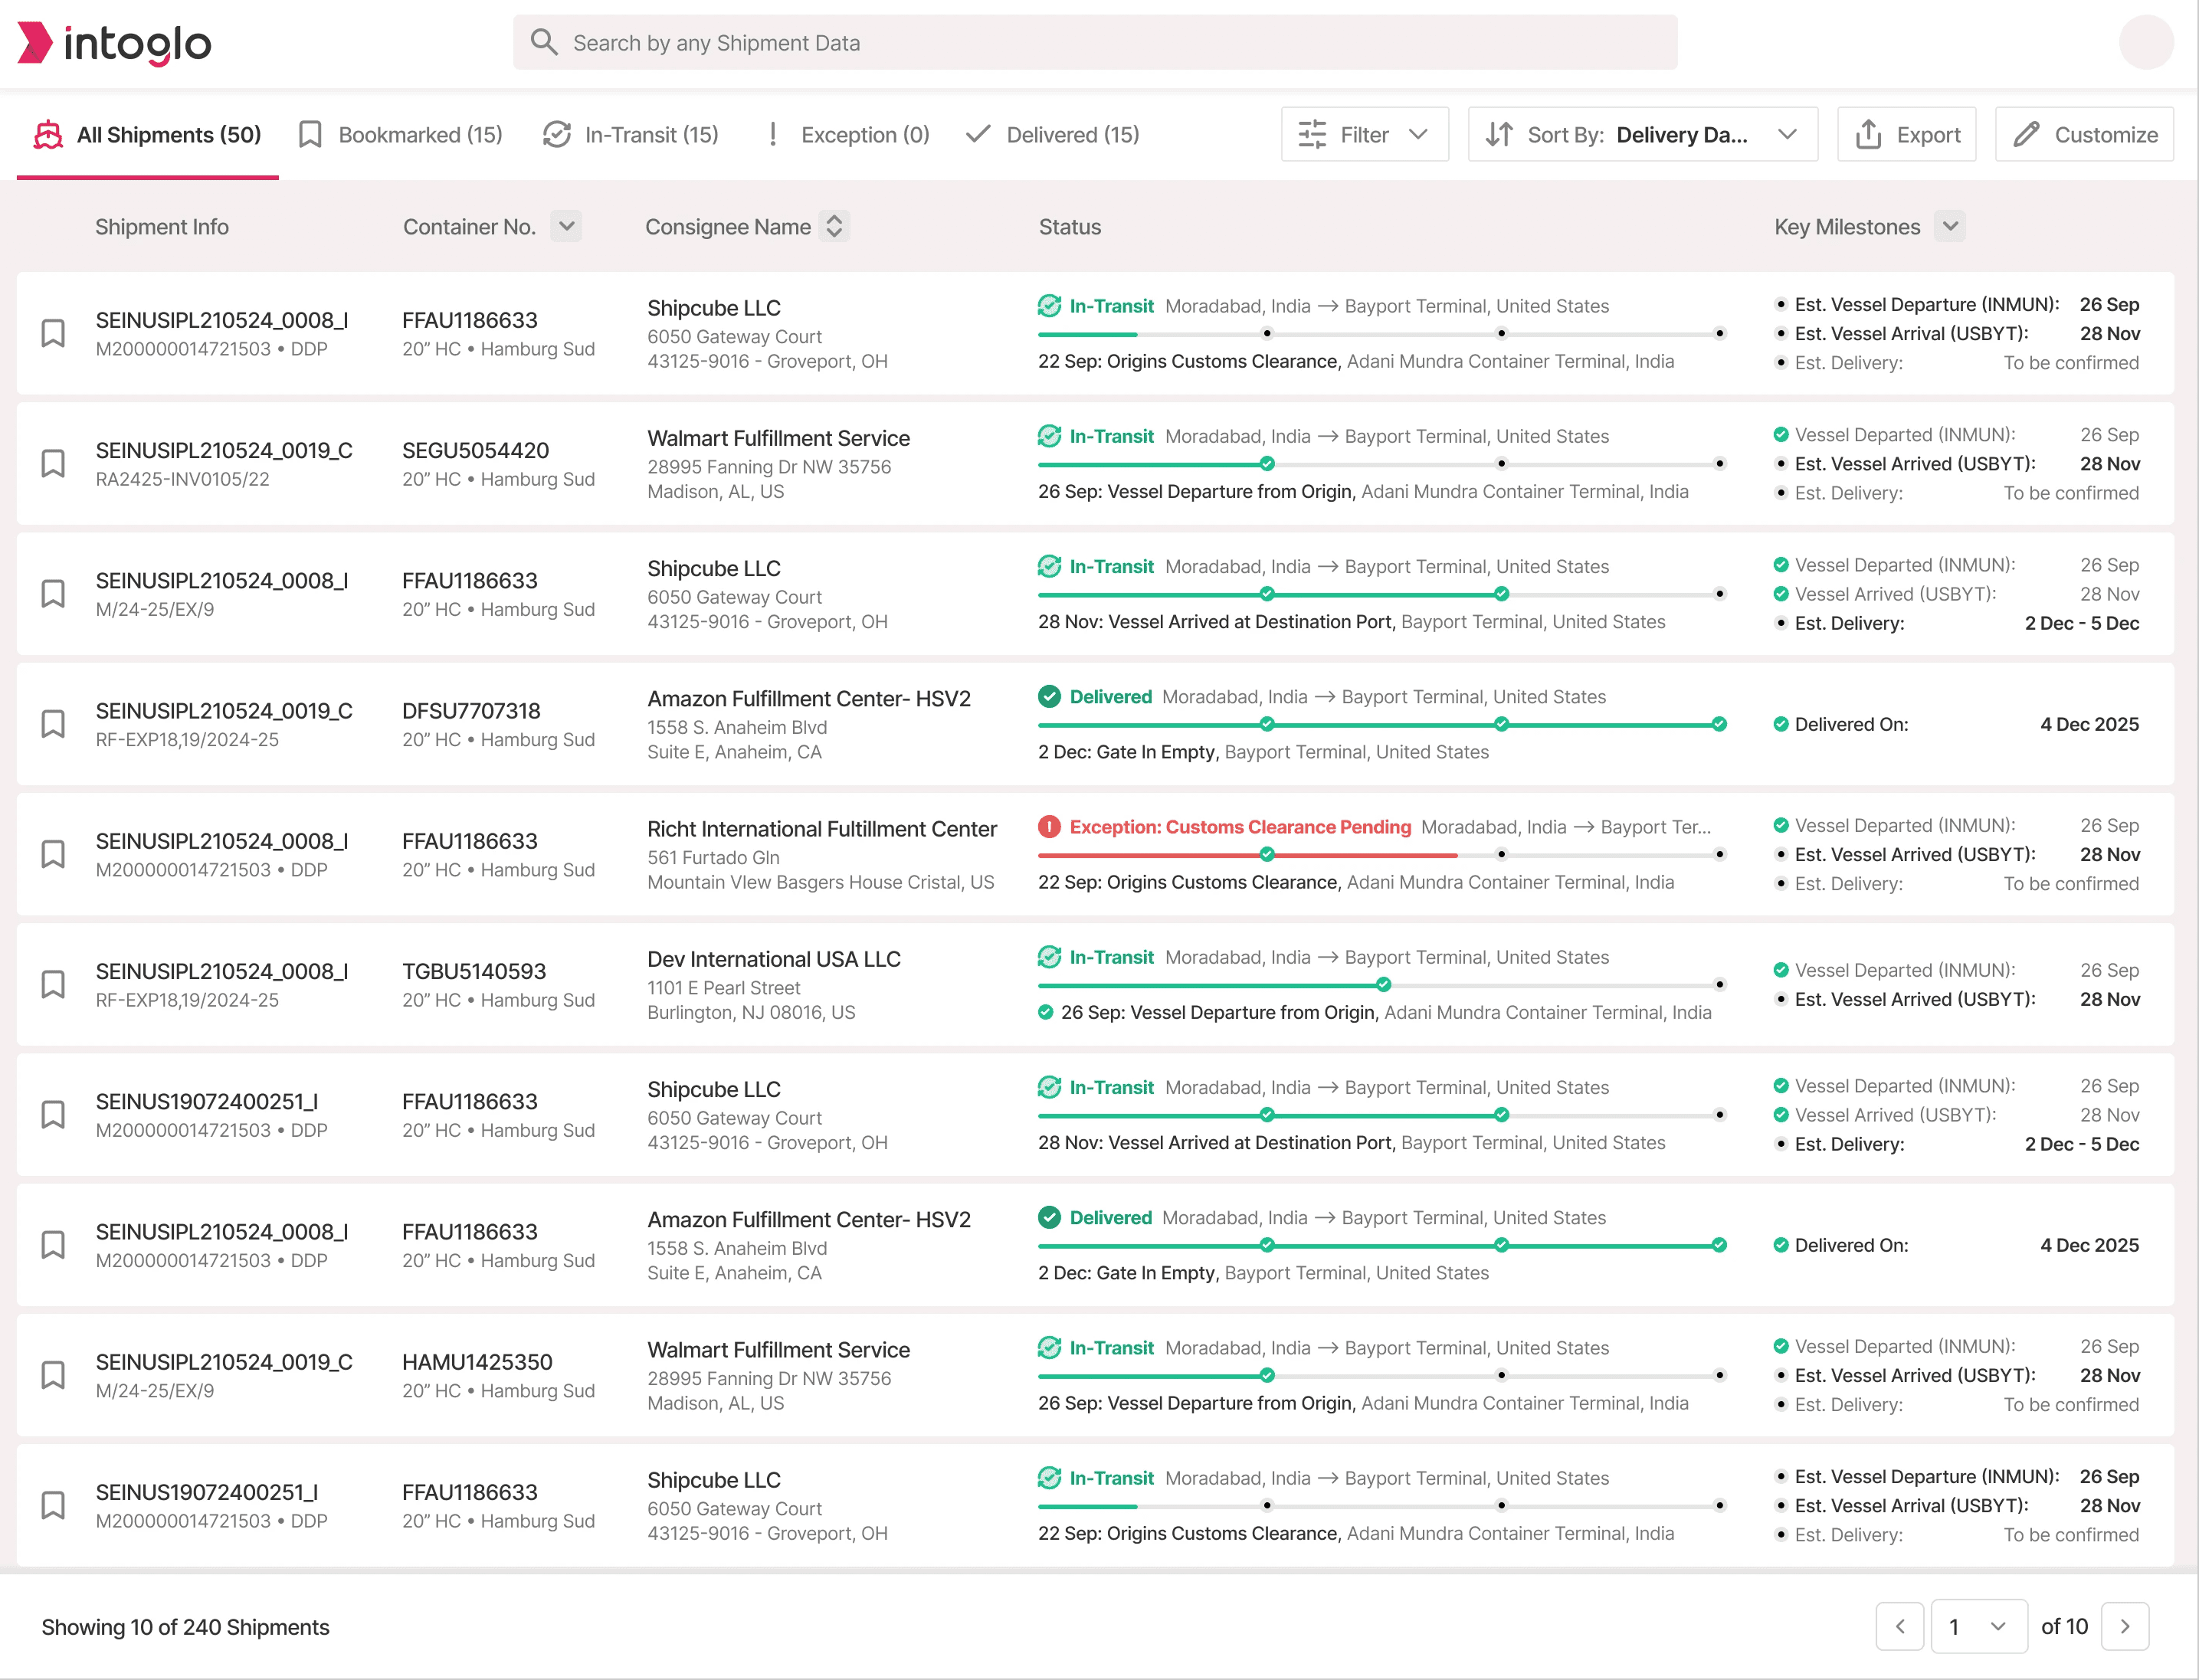
Task: Bookmark the Amazon shipment with container DFSU7707318
Action: click(53, 724)
